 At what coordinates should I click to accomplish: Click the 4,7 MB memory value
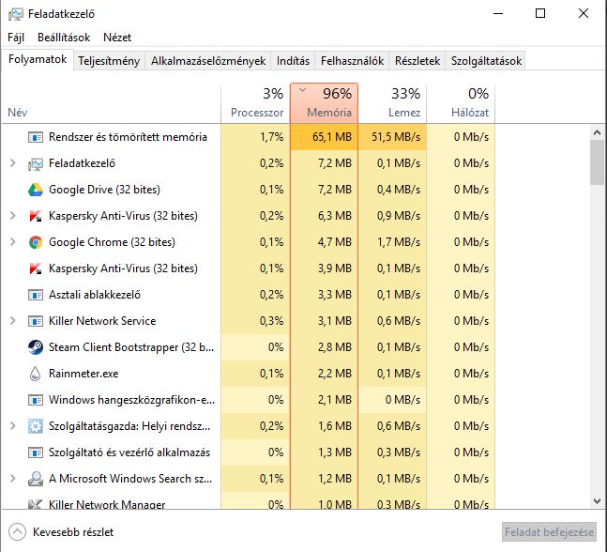pos(335,242)
